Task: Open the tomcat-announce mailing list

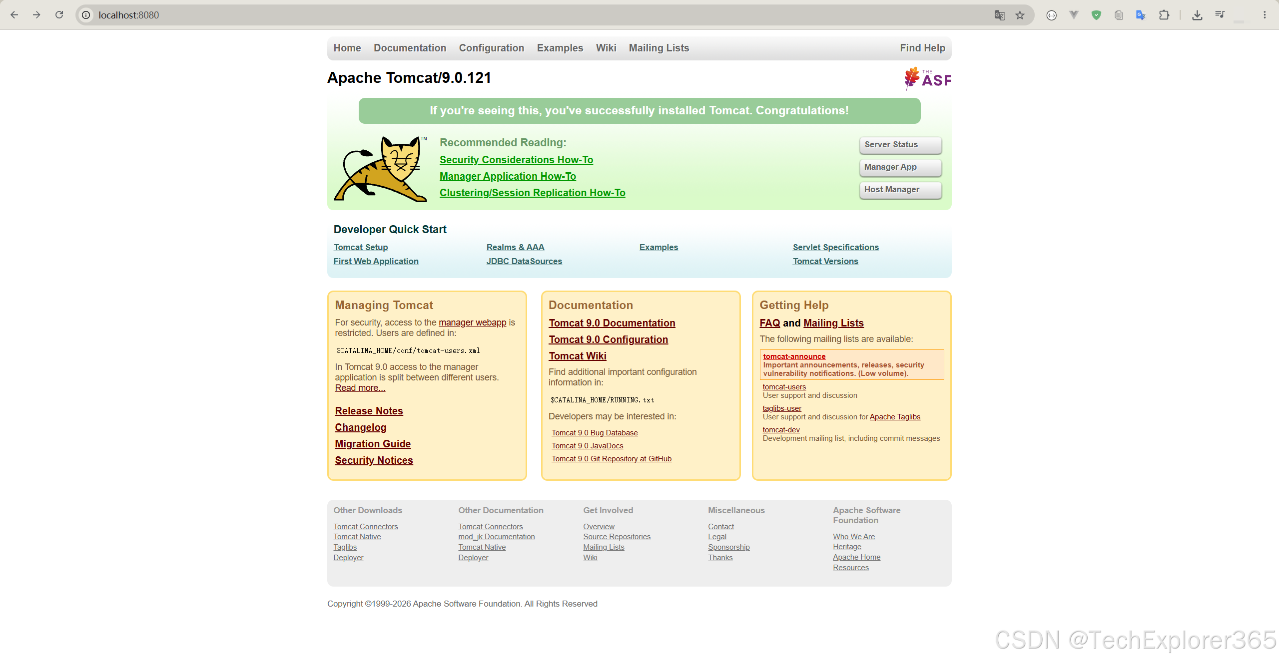Action: coord(794,356)
